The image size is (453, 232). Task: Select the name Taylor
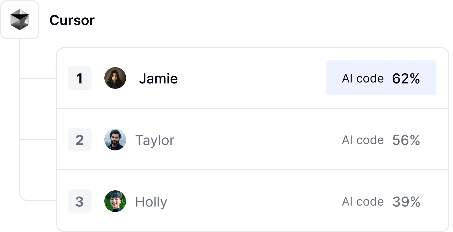pos(155,140)
